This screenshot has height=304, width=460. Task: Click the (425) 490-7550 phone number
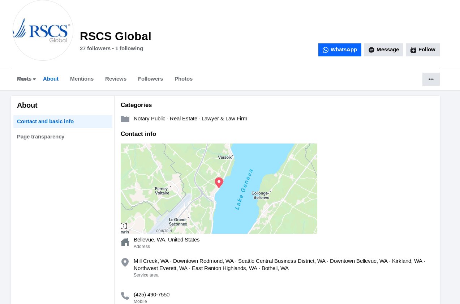pyautogui.click(x=151, y=295)
